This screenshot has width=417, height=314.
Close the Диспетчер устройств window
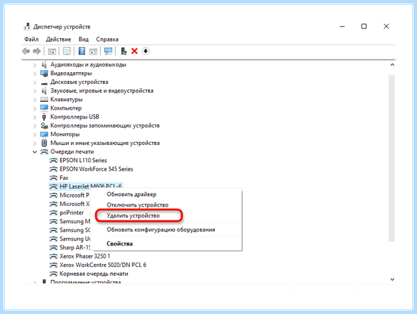(386, 26)
